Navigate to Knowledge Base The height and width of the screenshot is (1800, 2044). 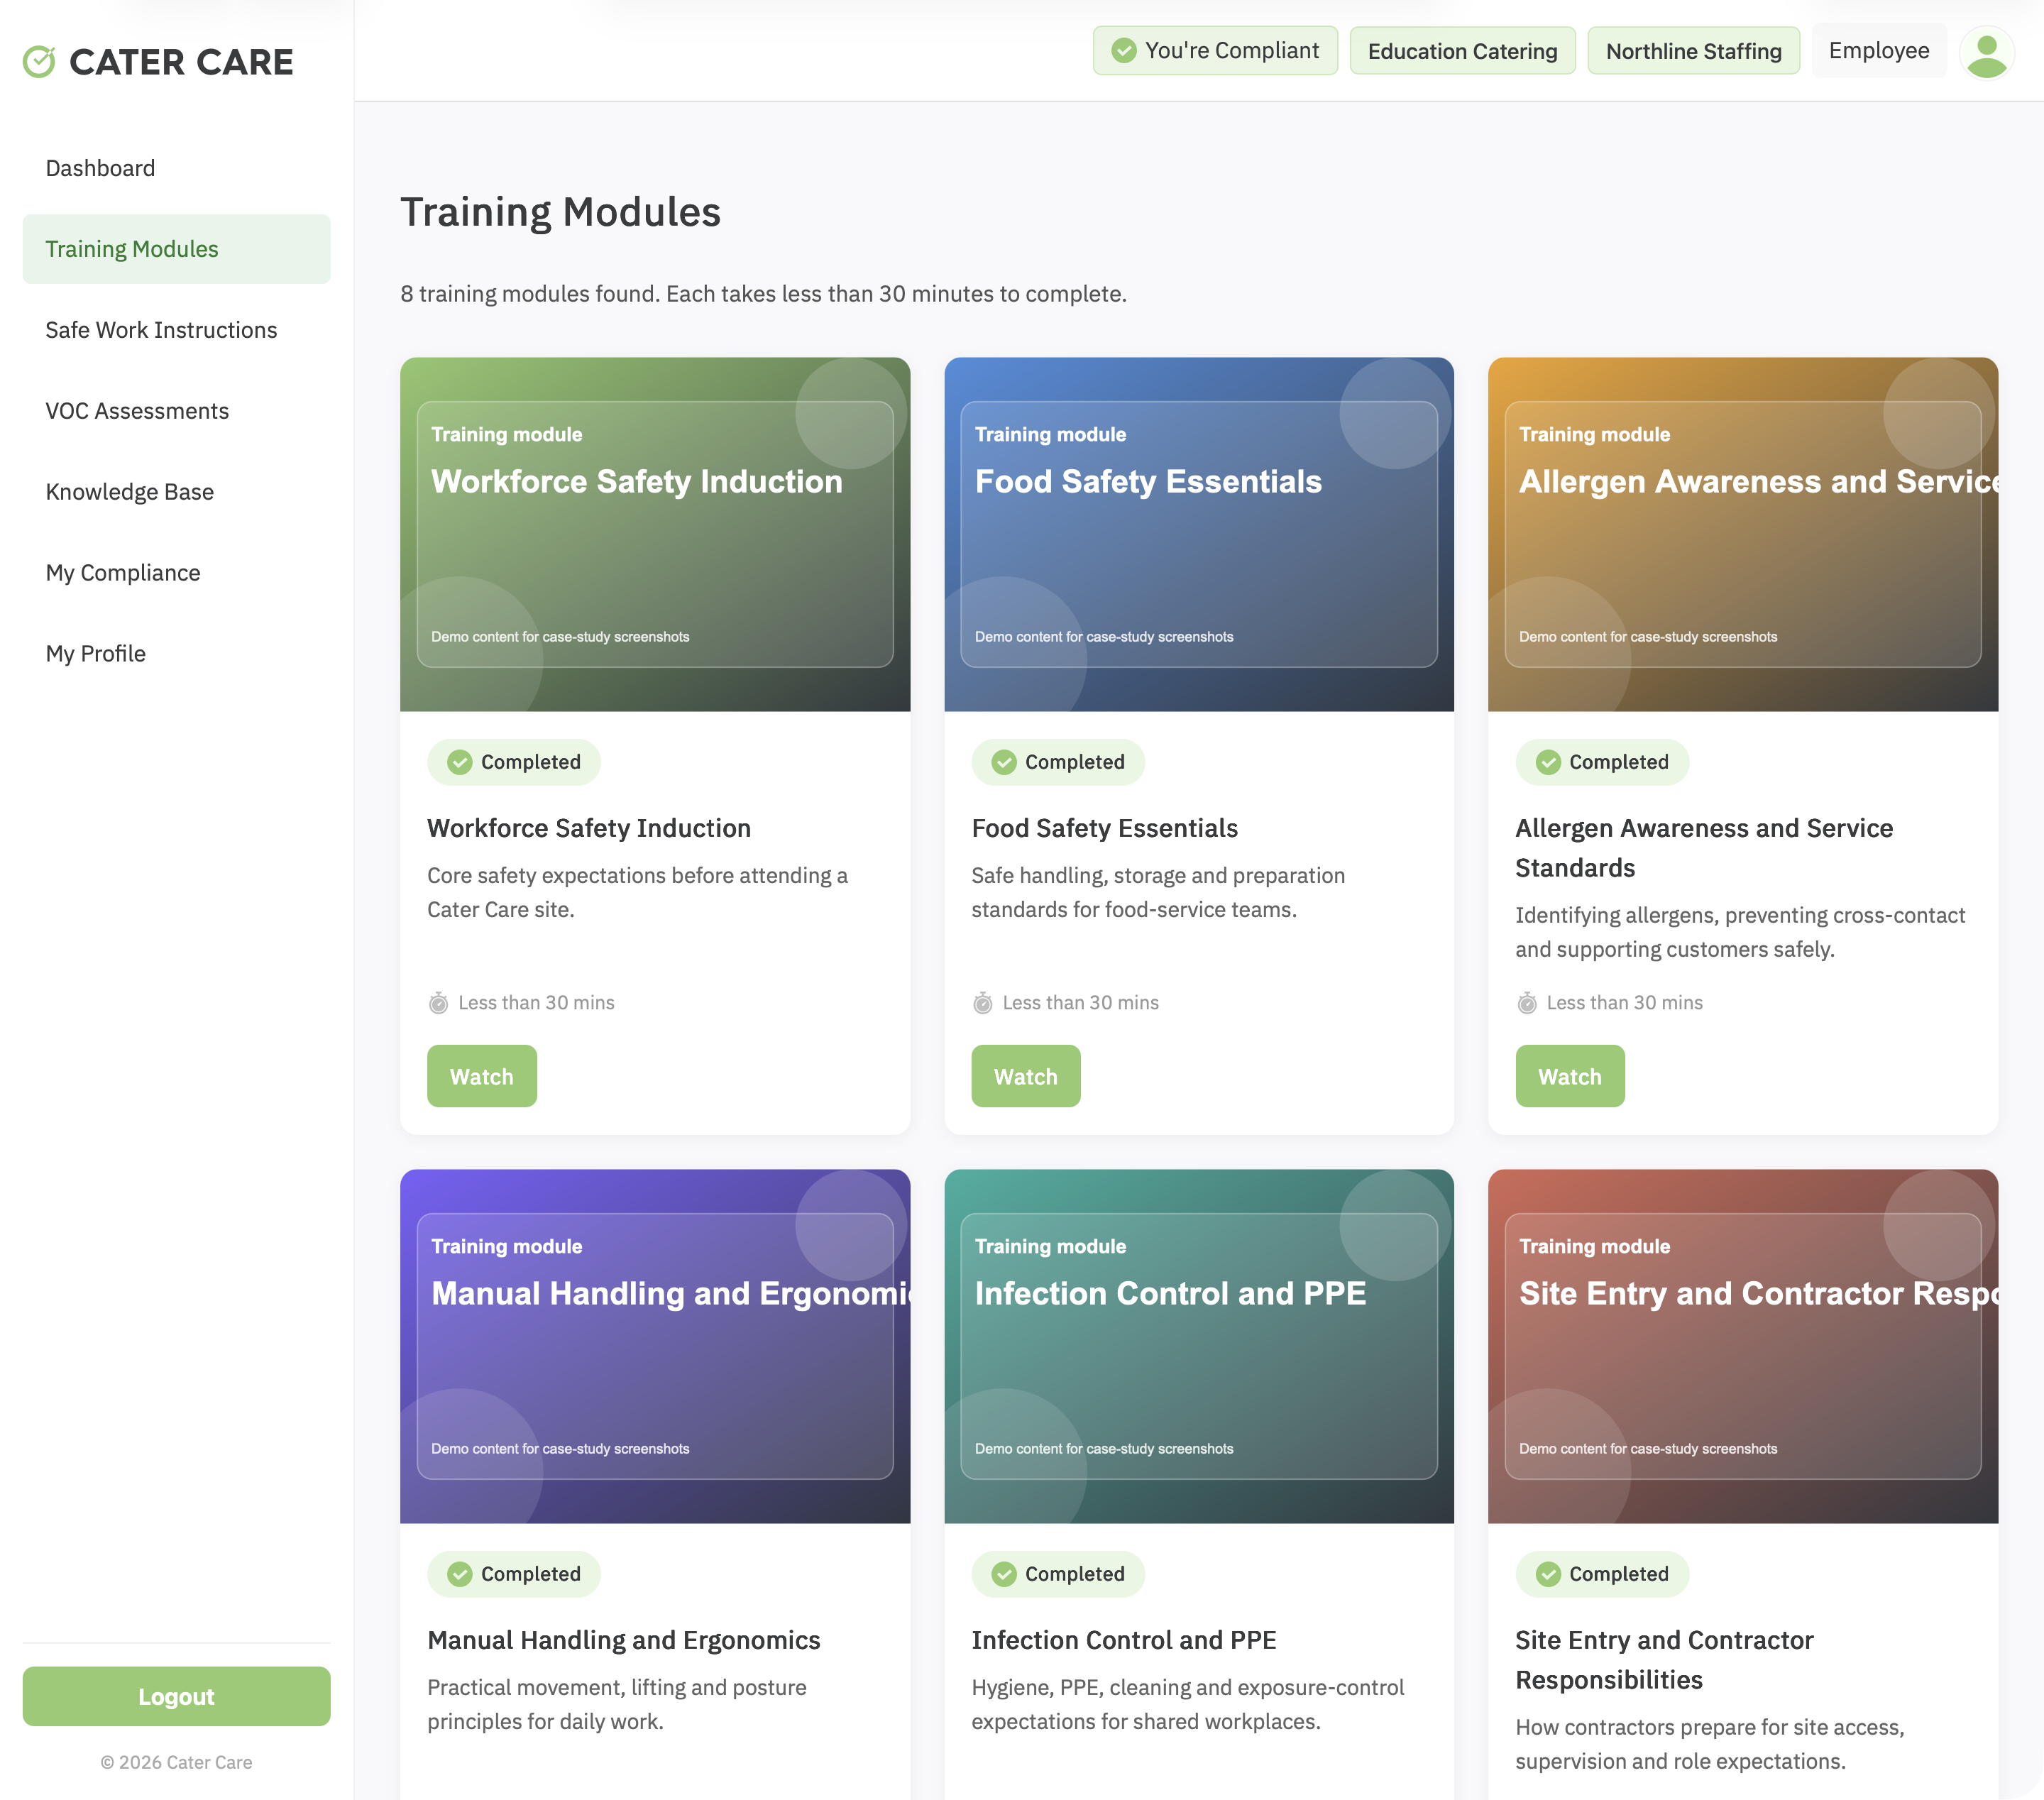(176, 492)
